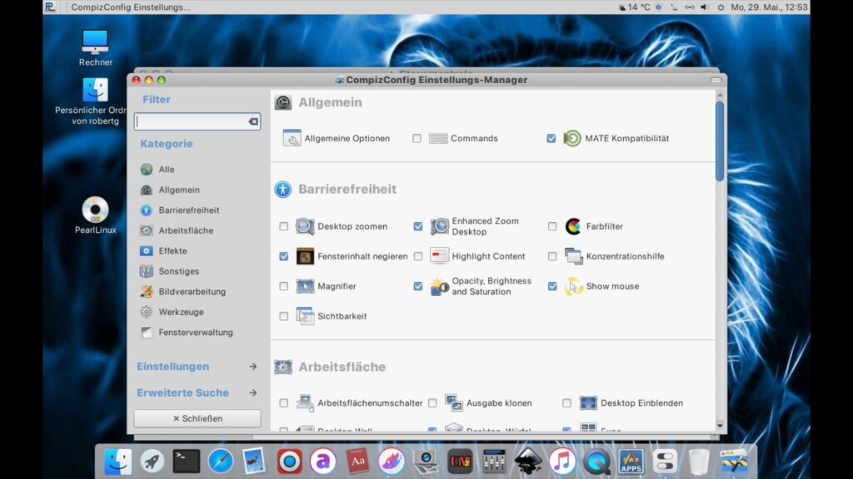Open the Desktop Einblenden plugin icon
This screenshot has height=479, width=853.
click(588, 402)
